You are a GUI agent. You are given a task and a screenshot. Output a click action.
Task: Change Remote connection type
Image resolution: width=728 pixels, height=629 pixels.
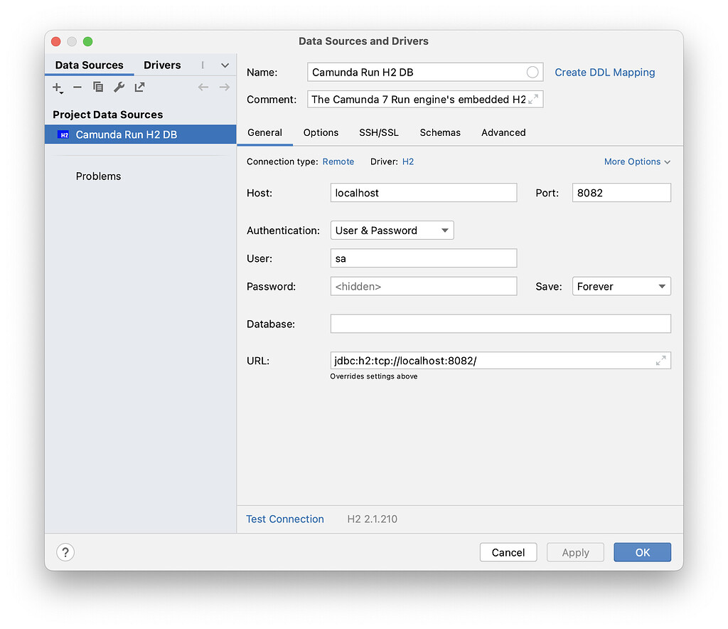pyautogui.click(x=338, y=162)
